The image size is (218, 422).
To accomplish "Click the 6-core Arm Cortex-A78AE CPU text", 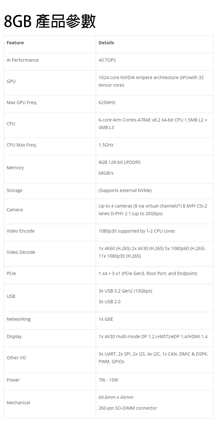I will point(153,124).
